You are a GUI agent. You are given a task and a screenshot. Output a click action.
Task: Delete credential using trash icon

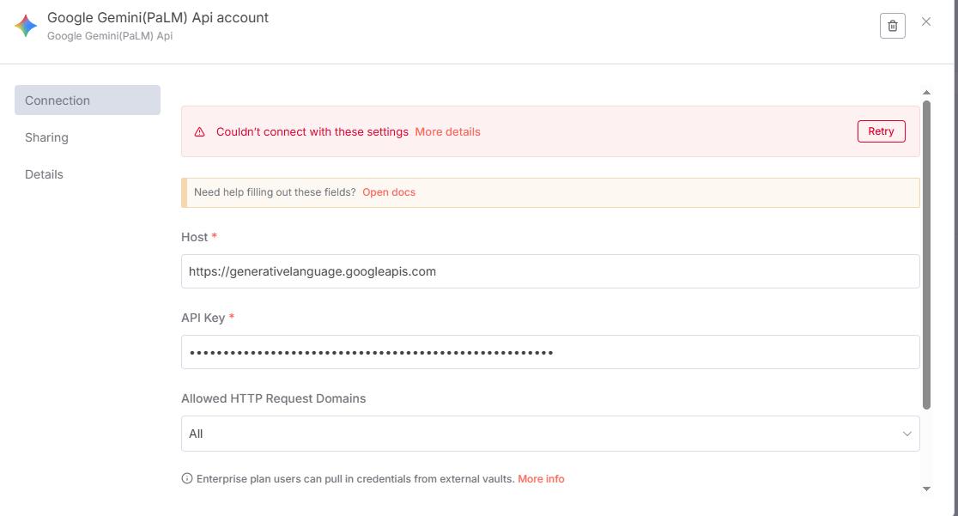coord(893,26)
